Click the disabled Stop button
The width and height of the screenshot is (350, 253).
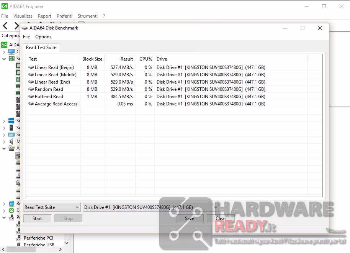point(68,219)
